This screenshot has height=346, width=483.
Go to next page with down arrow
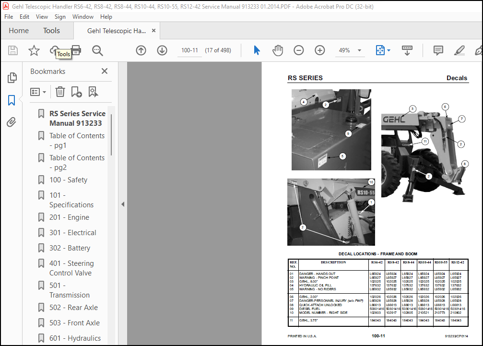[x=162, y=50]
